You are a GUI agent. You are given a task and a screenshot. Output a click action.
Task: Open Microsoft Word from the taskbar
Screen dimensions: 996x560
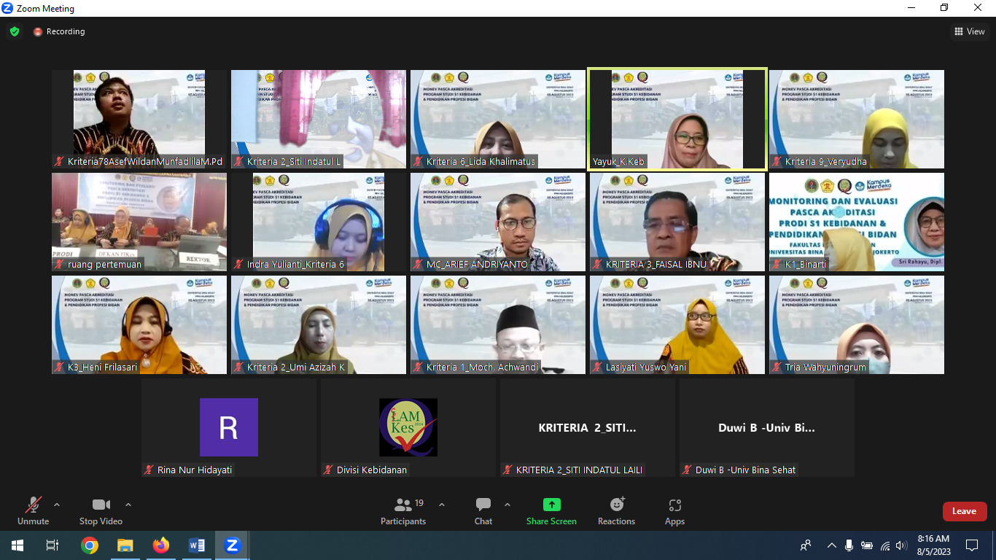coord(196,545)
